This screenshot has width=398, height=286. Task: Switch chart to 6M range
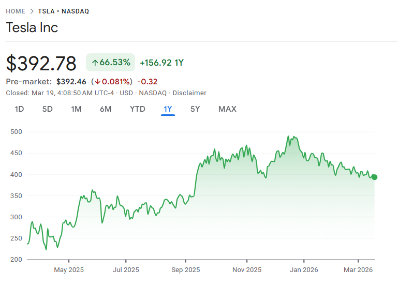pos(106,109)
